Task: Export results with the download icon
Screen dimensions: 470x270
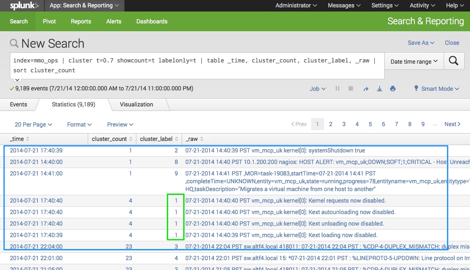Action: coord(379,89)
